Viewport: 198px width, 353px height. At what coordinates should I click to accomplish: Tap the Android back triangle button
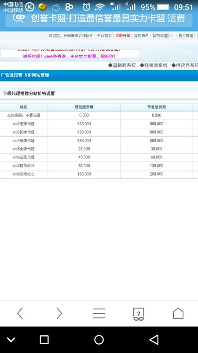pyautogui.click(x=154, y=339)
